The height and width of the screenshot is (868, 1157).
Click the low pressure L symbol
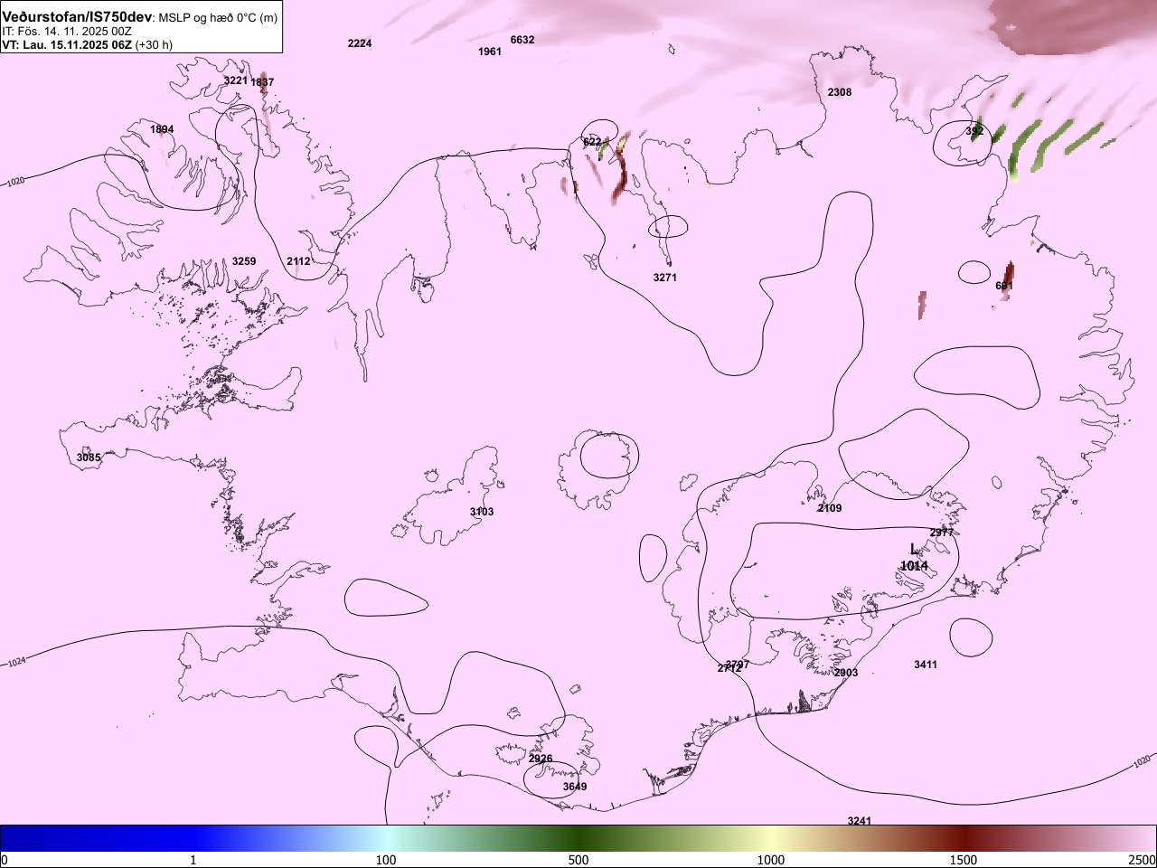point(914,550)
